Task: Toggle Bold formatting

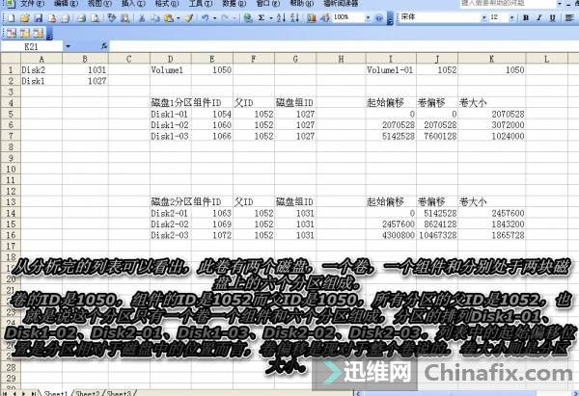Action: 526,17
